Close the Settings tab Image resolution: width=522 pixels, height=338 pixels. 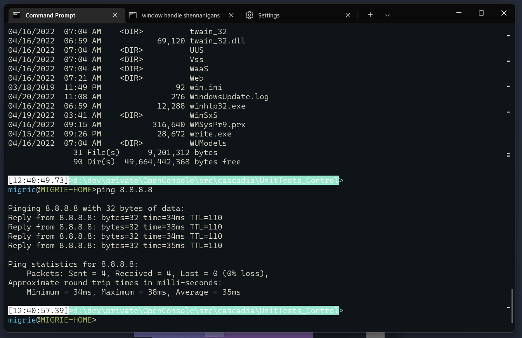click(348, 15)
